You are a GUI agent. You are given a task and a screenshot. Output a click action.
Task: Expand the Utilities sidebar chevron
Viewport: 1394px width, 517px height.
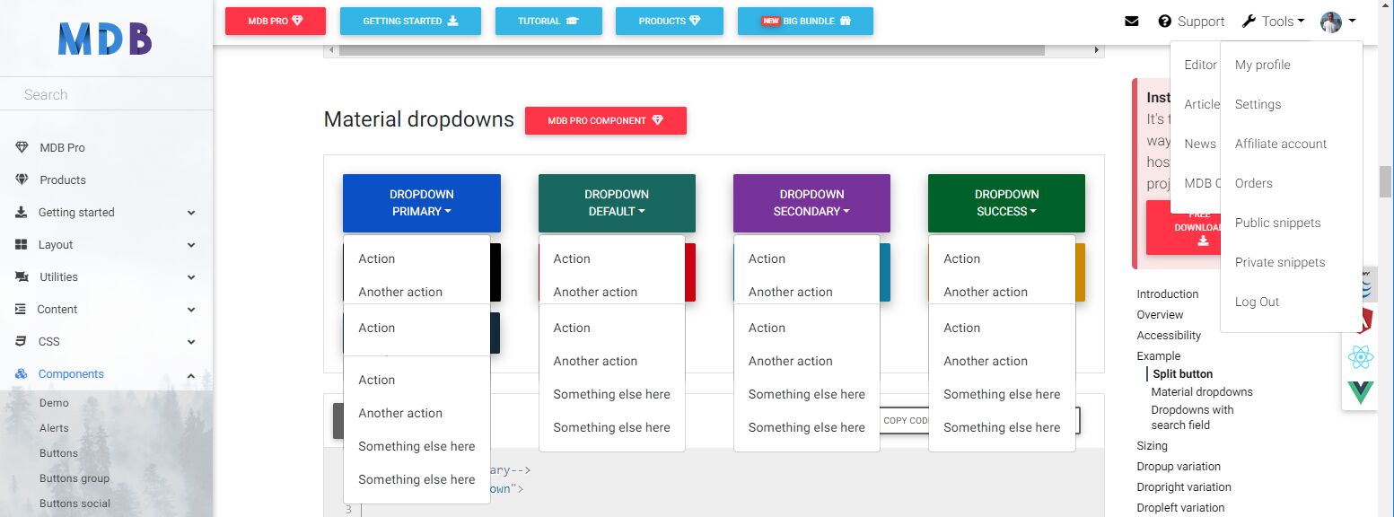pos(191,277)
